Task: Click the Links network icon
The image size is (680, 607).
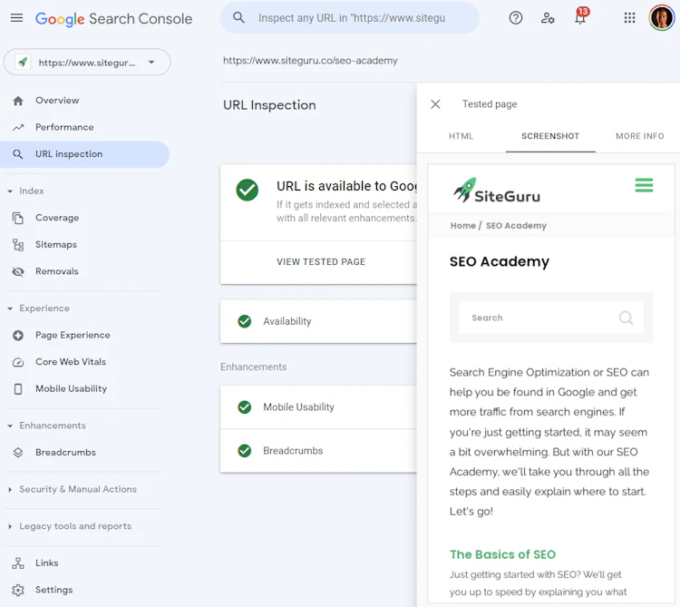Action: pos(18,563)
